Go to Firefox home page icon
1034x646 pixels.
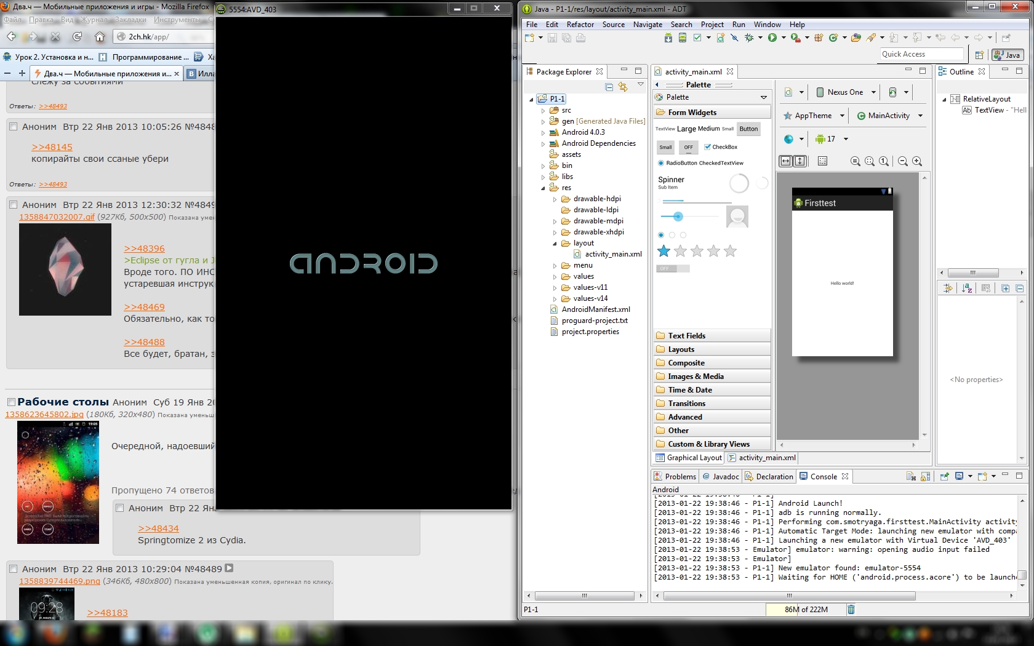(x=100, y=37)
